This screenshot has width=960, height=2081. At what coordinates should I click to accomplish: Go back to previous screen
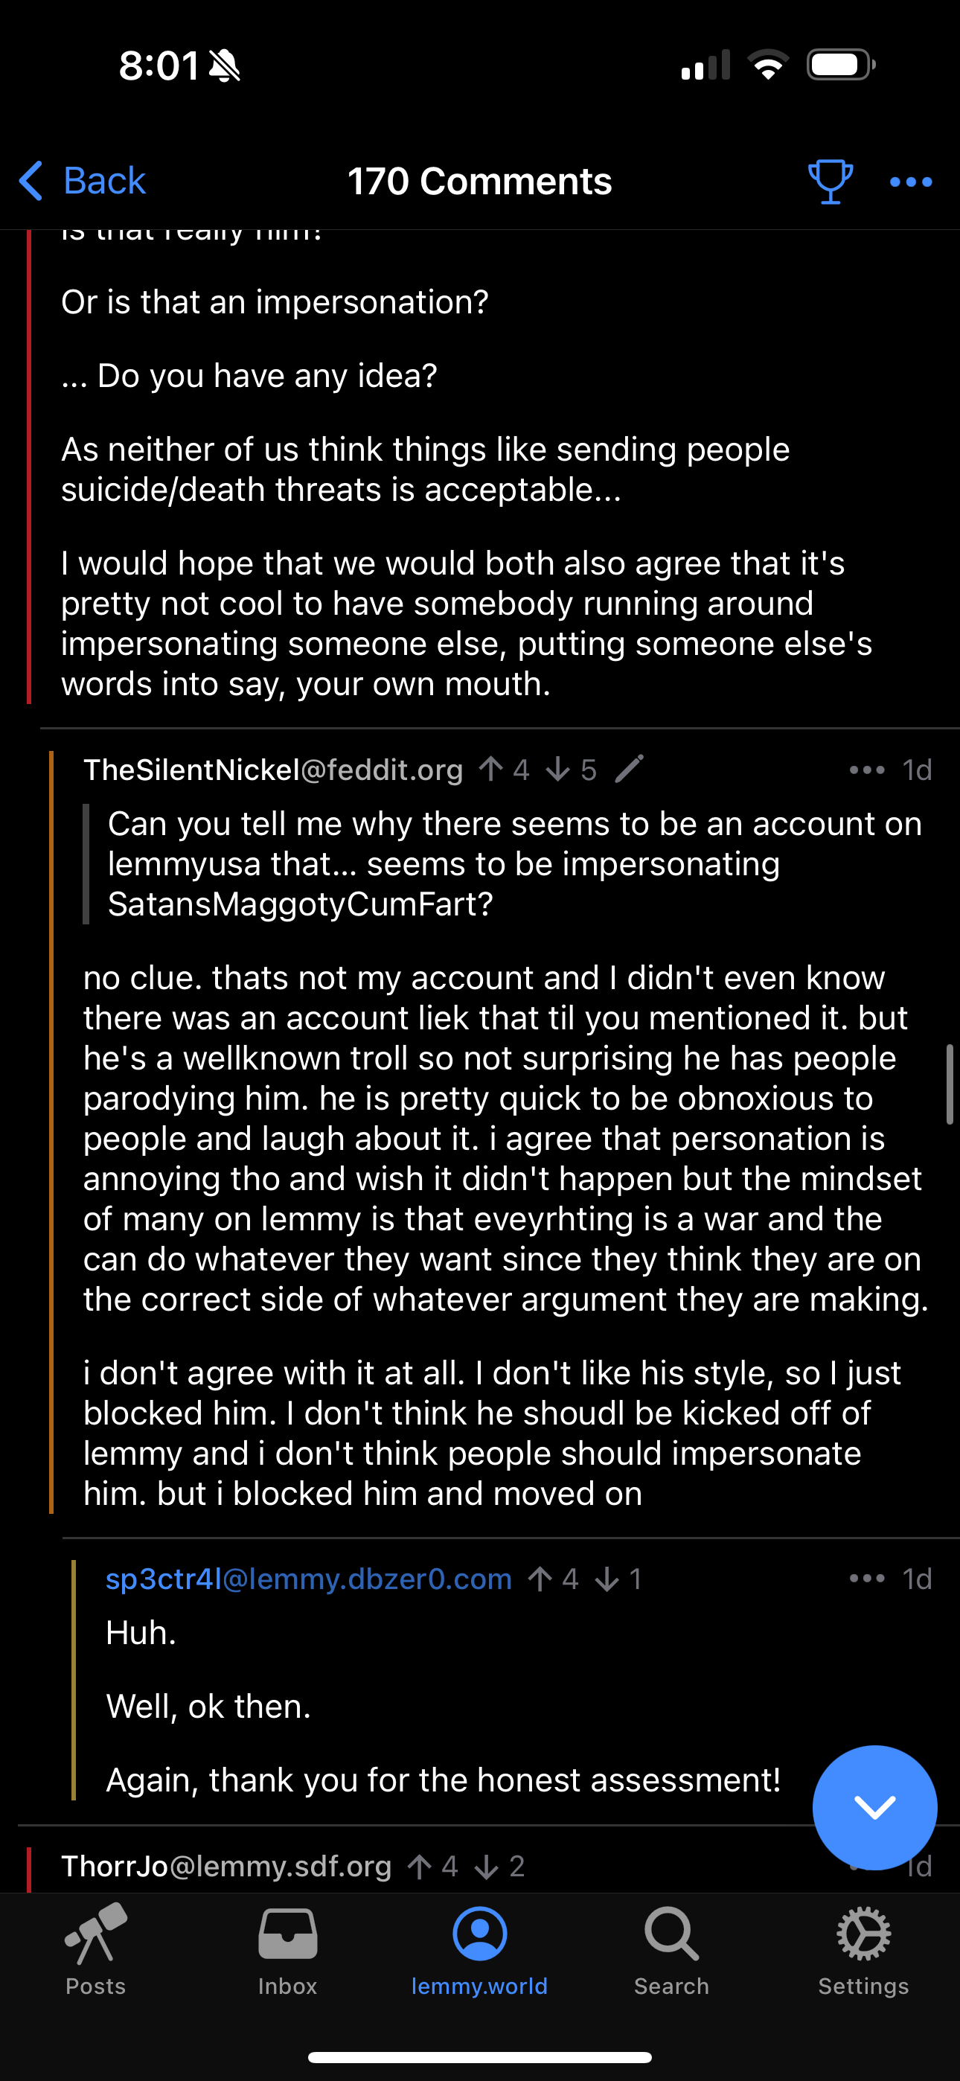83,181
